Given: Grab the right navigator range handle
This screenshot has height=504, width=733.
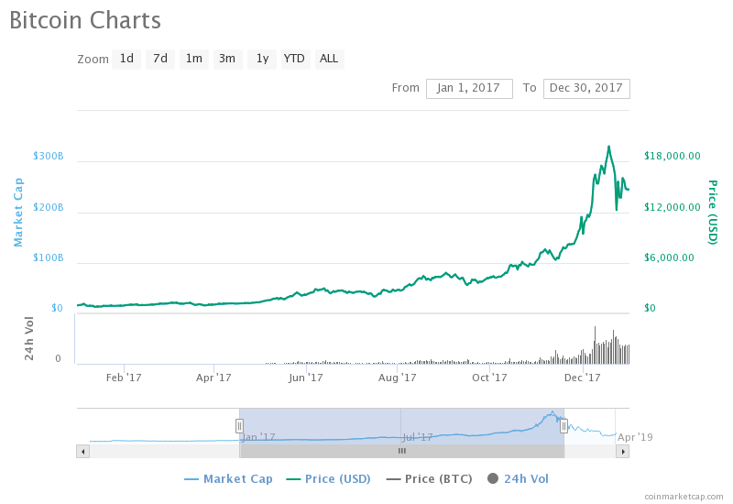Looking at the screenshot, I should point(563,426).
